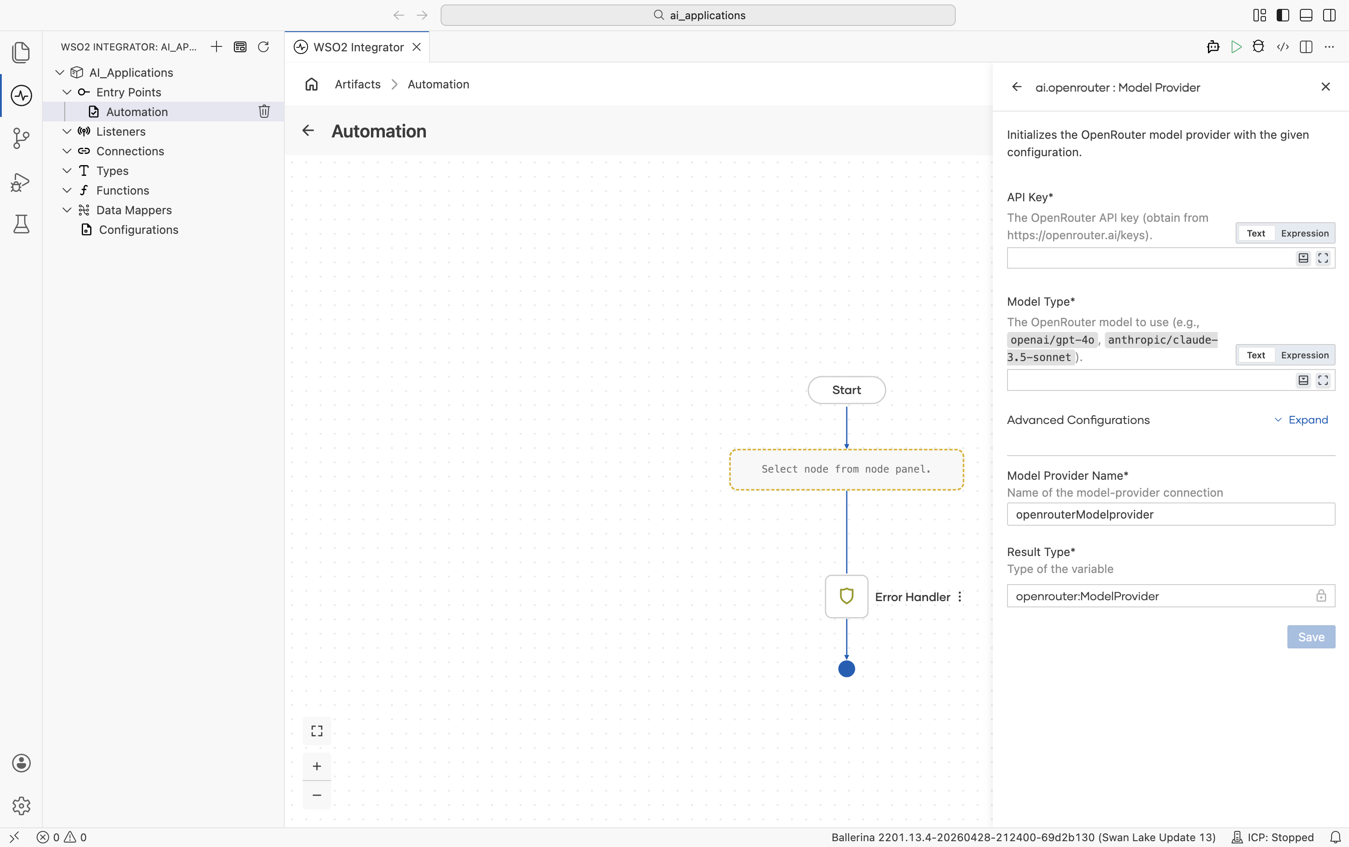Expand the Functions tree section

(67, 190)
